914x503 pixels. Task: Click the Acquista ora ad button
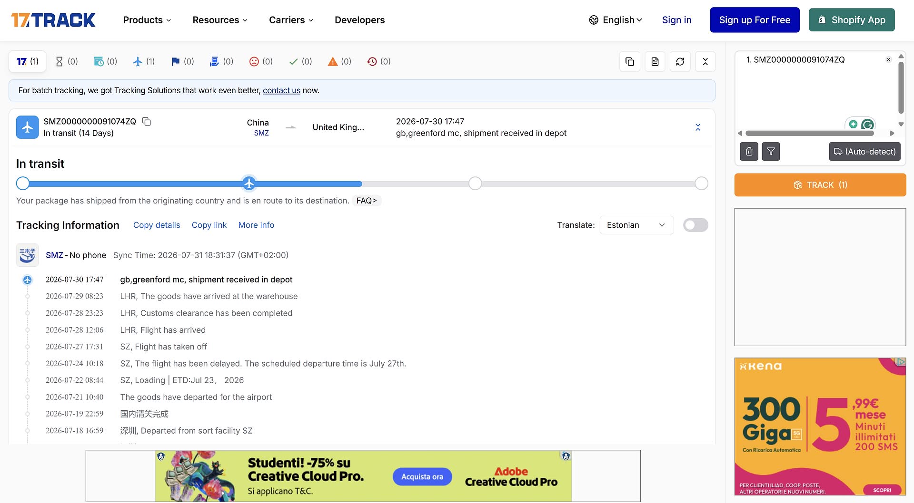pyautogui.click(x=422, y=476)
